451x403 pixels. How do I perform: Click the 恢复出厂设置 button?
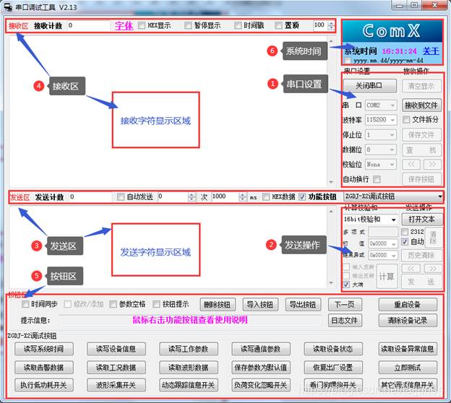pos(333,368)
